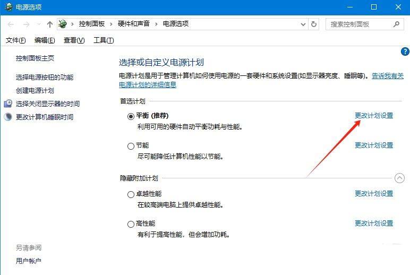This screenshot has width=410, height=275.
Task: Go to 控制面板 in breadcrumb
Action: click(92, 24)
